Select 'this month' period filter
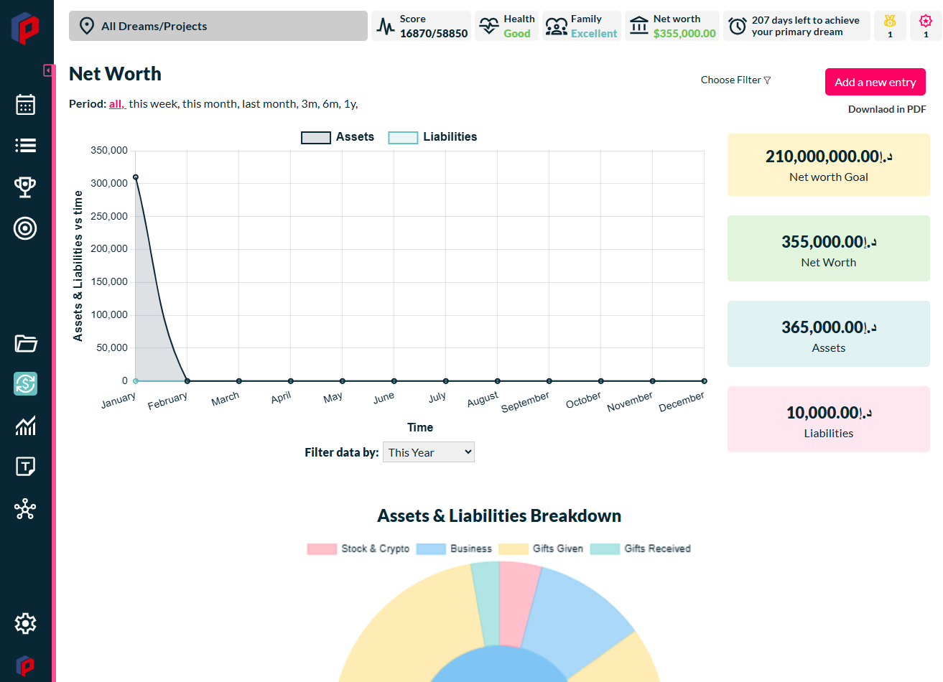The width and height of the screenshot is (943, 682). click(210, 104)
